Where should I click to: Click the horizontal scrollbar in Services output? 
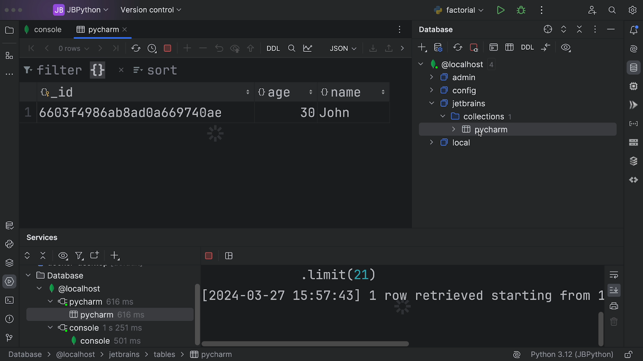point(305,344)
